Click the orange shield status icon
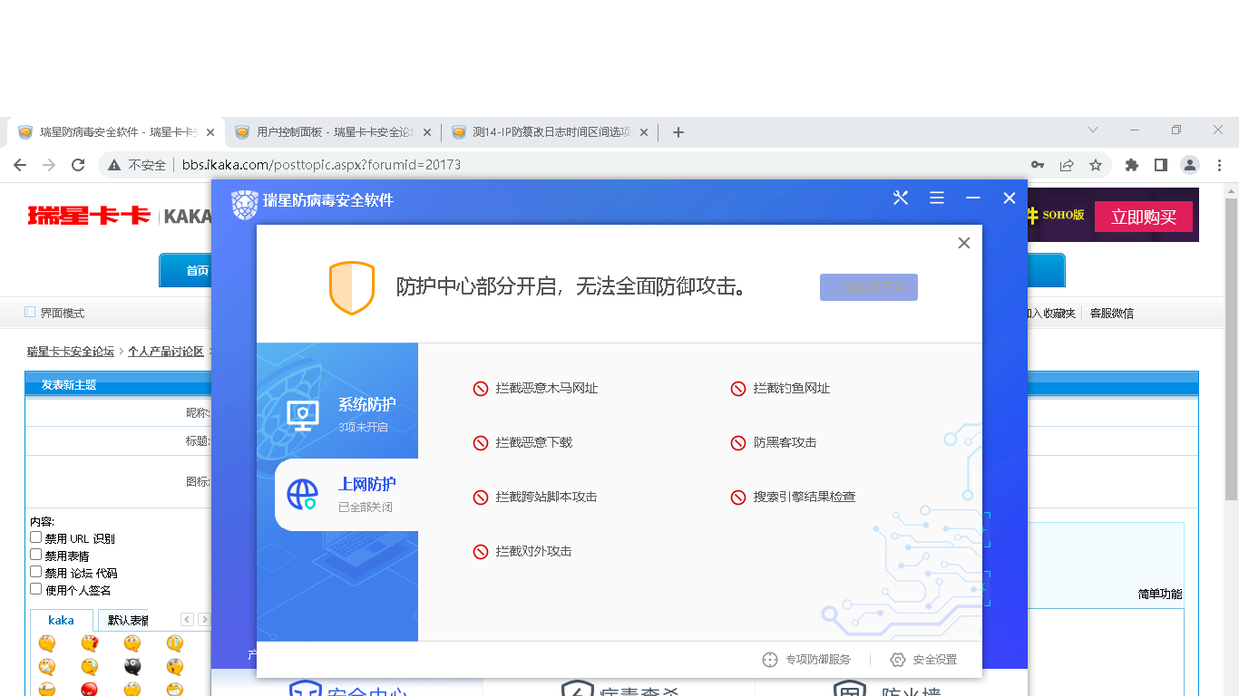The width and height of the screenshot is (1239, 696). pos(351,287)
